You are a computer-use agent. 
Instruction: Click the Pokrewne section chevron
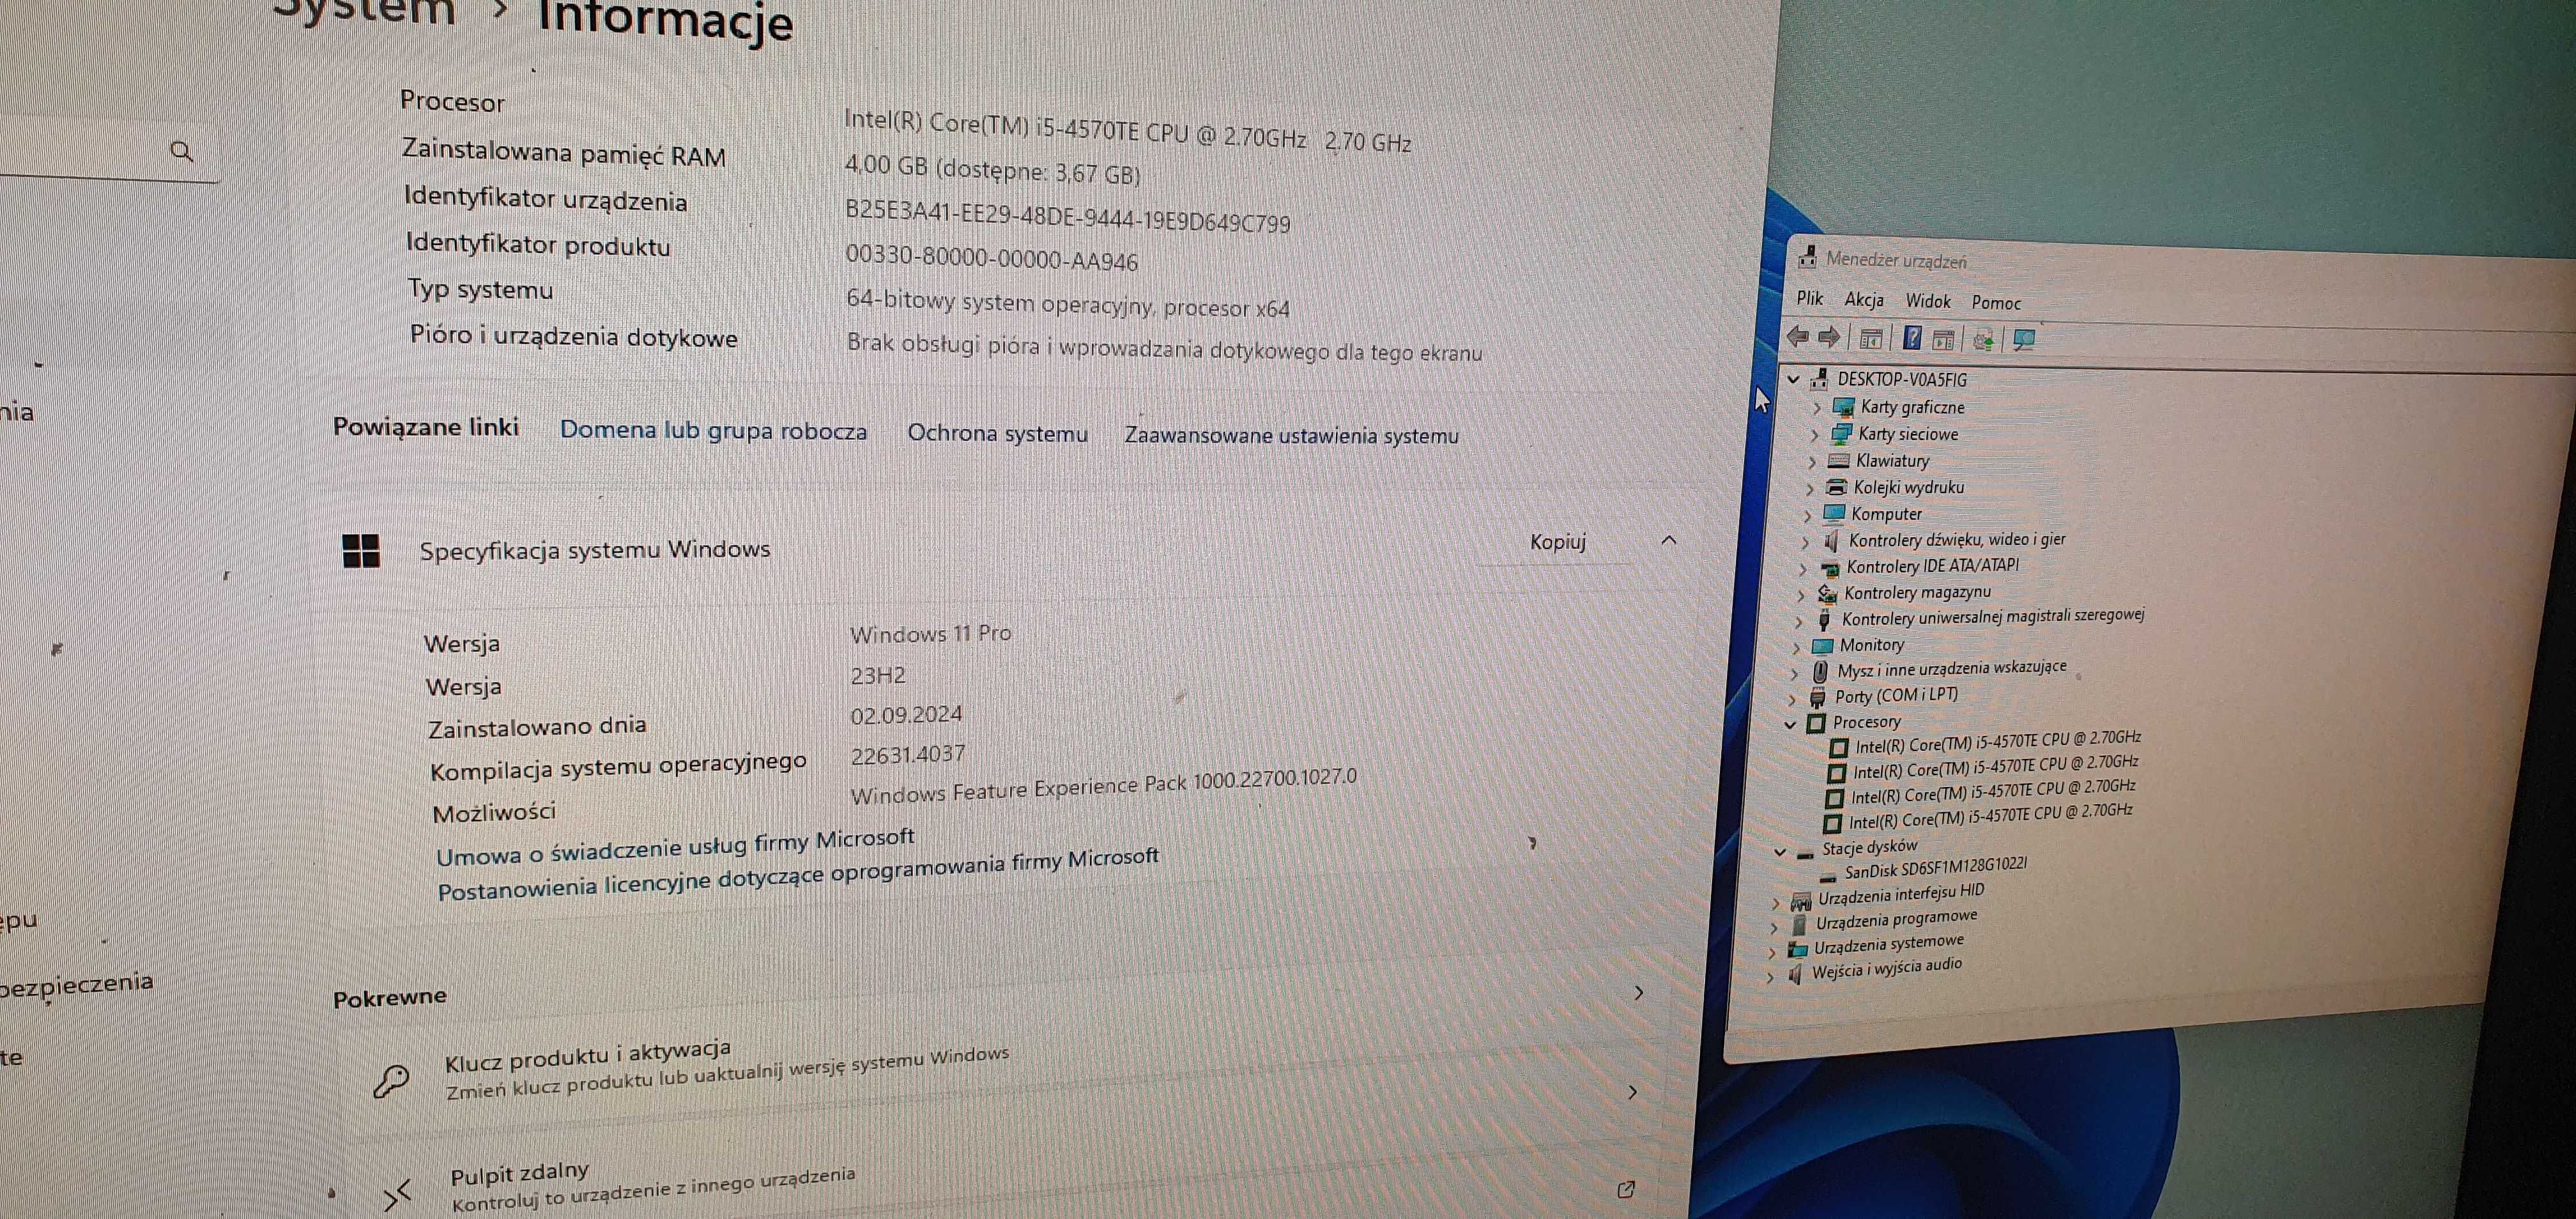coord(1638,993)
